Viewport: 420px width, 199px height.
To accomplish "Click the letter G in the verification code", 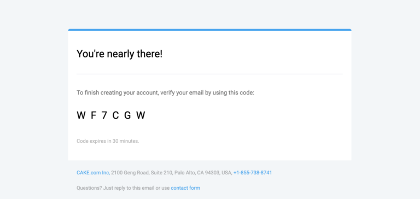I will [127, 115].
